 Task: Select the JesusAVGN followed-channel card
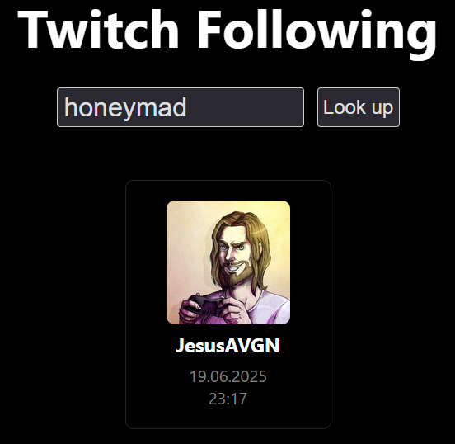point(228,305)
